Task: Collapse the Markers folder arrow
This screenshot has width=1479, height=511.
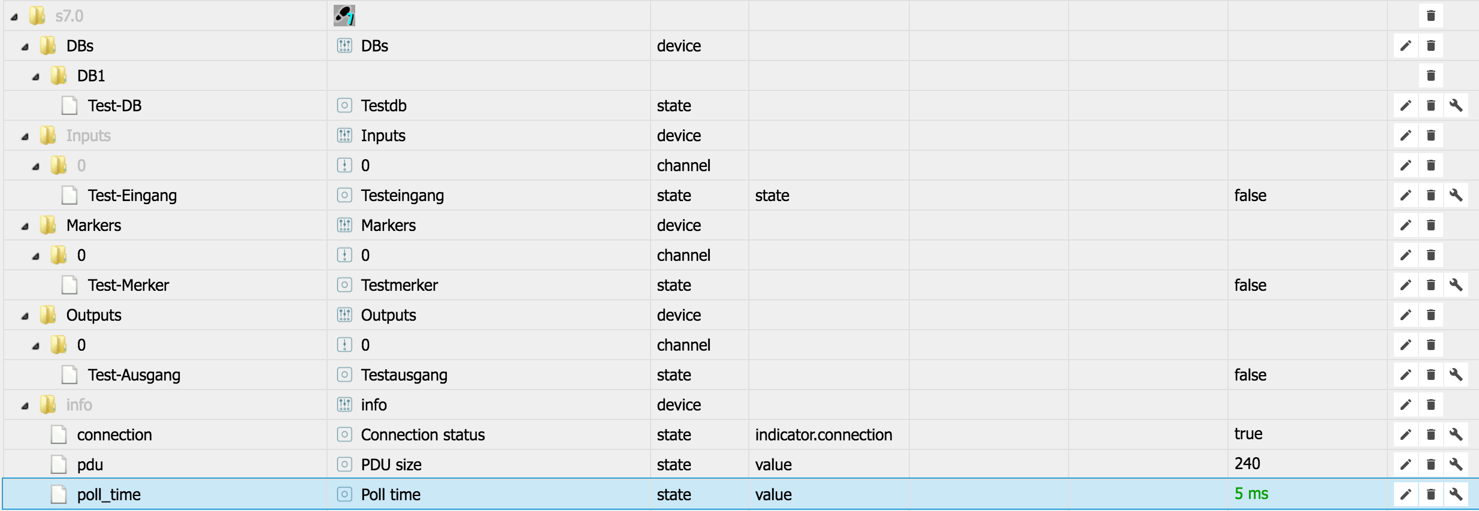Action: 25,227
